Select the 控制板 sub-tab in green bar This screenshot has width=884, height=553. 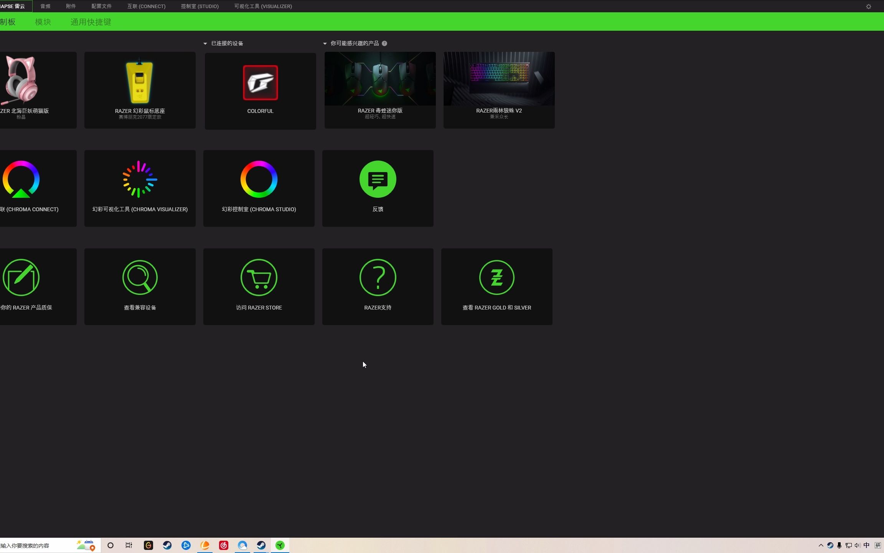point(8,22)
